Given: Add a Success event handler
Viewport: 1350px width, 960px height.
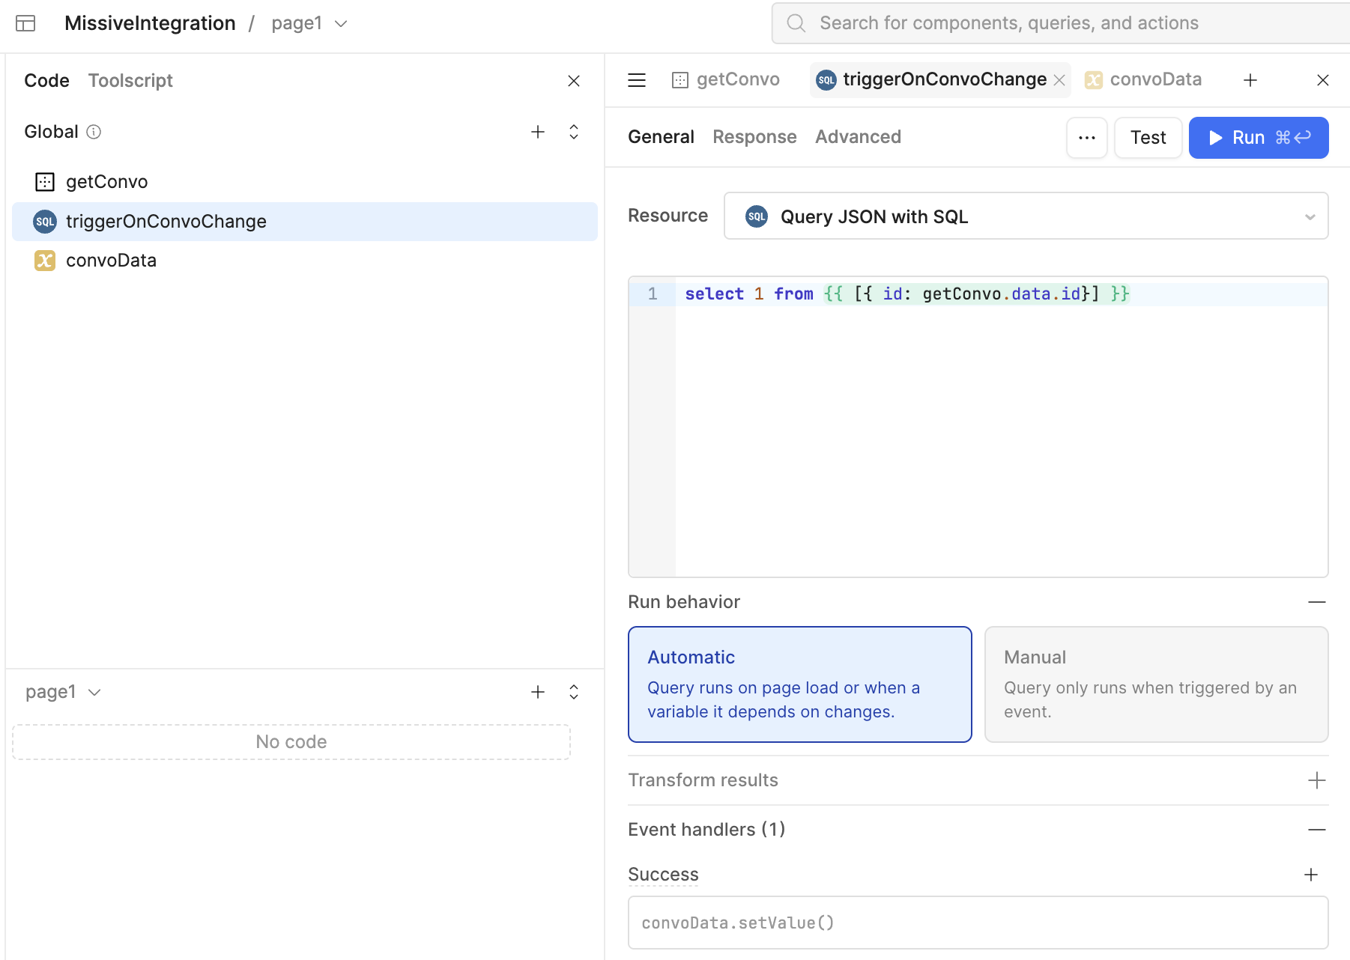Looking at the screenshot, I should [x=1311, y=875].
